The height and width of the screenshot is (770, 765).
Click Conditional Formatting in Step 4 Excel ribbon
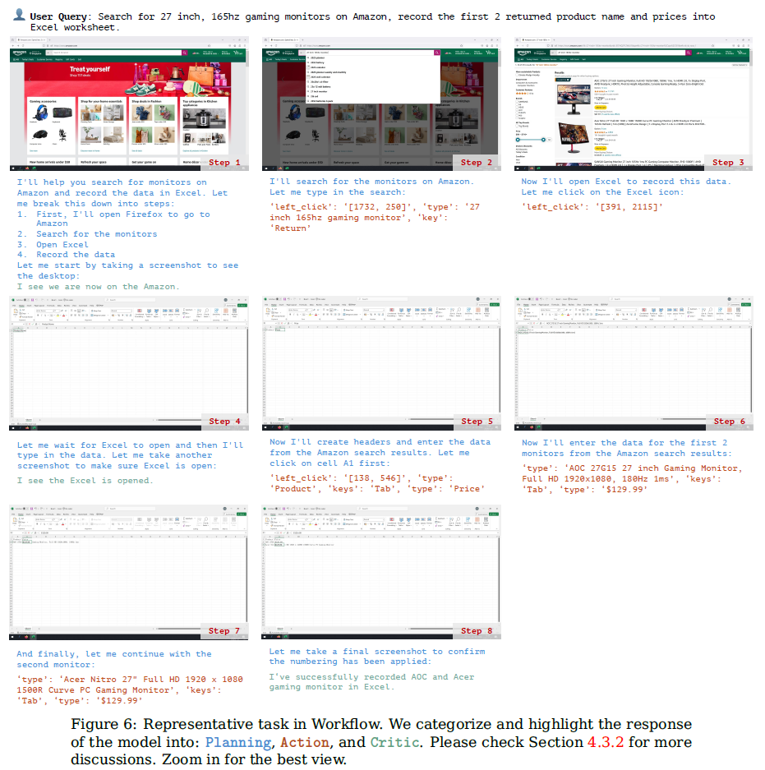pyautogui.click(x=140, y=313)
